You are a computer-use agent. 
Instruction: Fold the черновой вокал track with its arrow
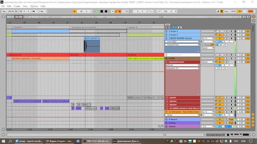click(x=166, y=62)
